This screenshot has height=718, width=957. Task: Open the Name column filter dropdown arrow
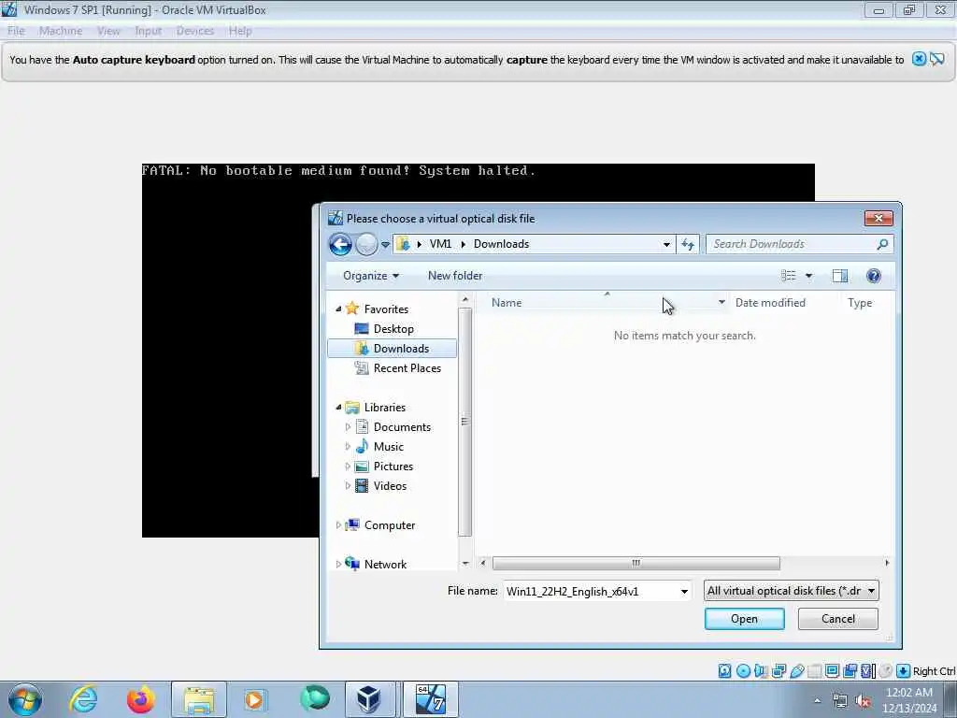click(x=721, y=302)
